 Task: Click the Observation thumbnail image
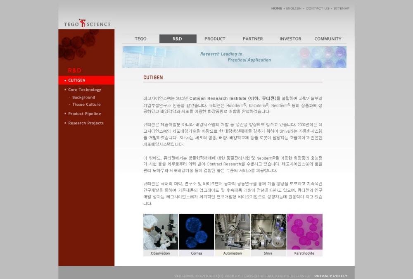[x=161, y=232]
